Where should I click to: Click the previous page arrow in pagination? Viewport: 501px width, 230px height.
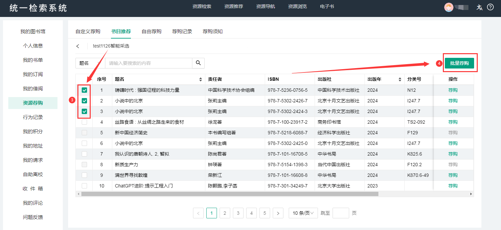(x=198, y=213)
